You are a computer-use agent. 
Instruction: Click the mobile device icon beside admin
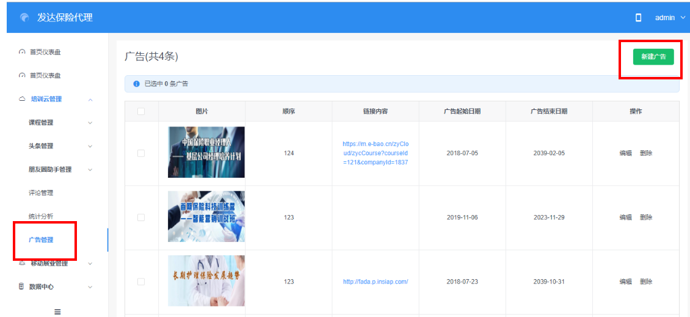click(639, 18)
